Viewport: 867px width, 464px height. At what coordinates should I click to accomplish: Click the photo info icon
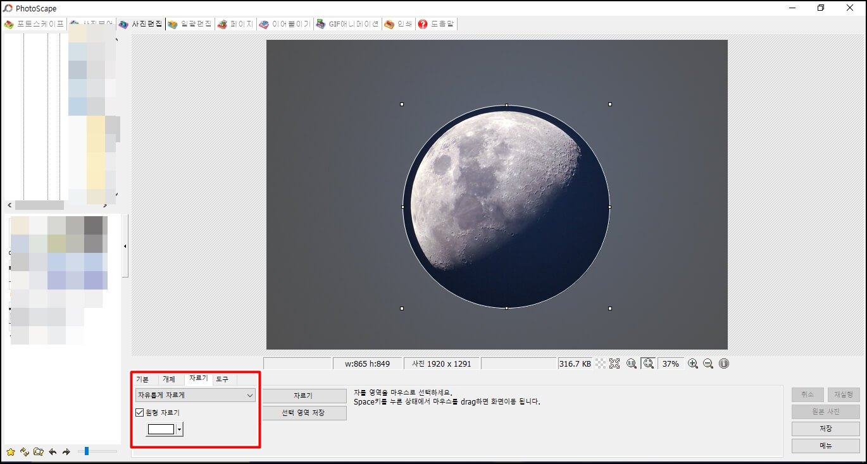pos(724,363)
